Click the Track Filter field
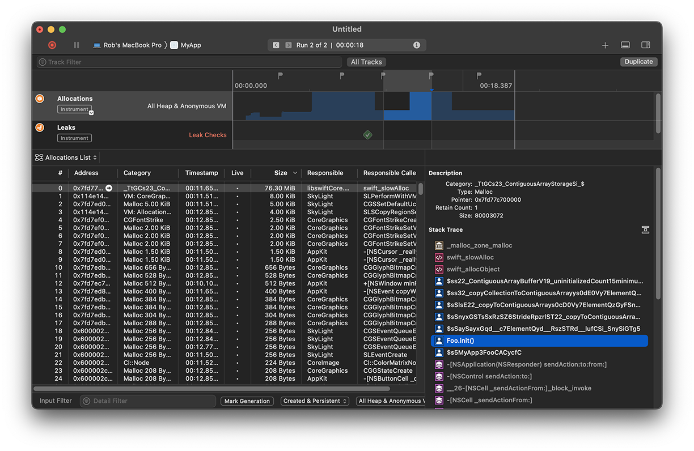The height and width of the screenshot is (451, 694). coord(189,62)
